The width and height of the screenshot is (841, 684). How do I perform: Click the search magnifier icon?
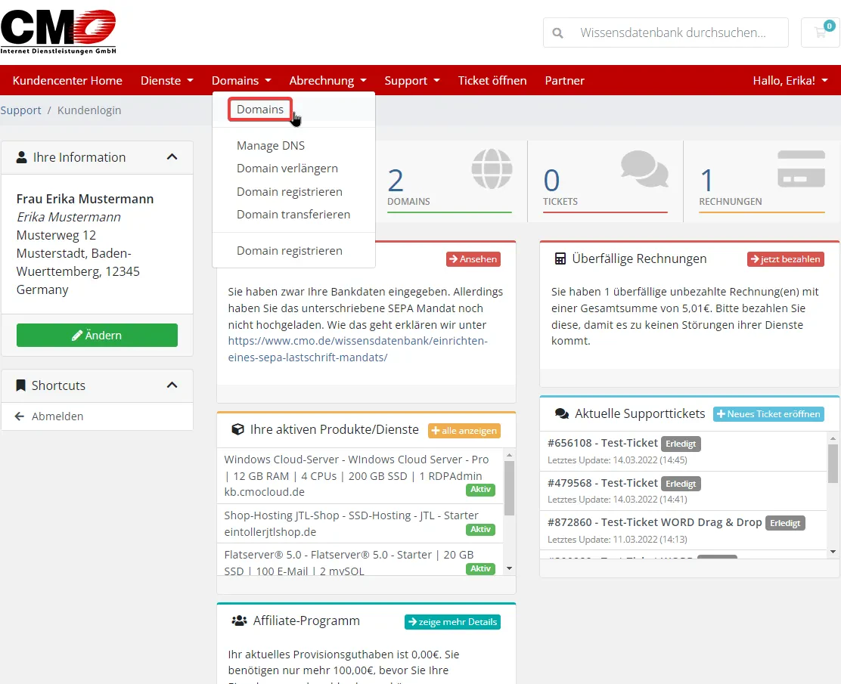point(558,33)
